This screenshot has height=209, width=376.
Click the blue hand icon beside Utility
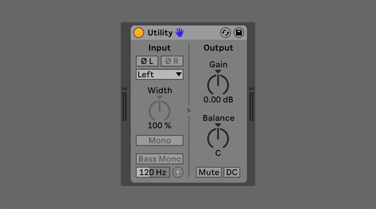click(179, 32)
